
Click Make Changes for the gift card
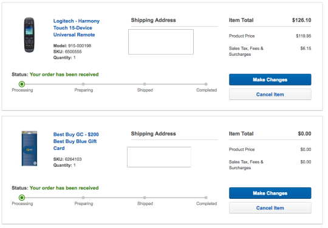click(x=270, y=193)
